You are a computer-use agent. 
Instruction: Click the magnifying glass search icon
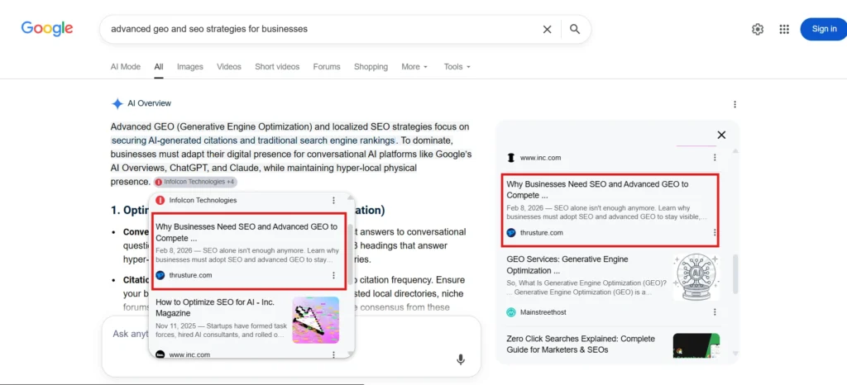(x=575, y=29)
